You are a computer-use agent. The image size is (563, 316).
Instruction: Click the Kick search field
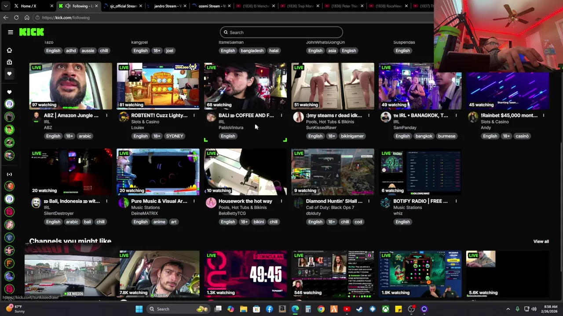[281, 32]
